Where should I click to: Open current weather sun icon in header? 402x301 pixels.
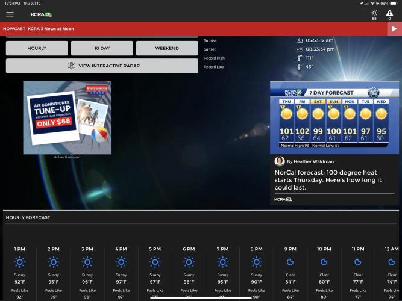tap(374, 13)
